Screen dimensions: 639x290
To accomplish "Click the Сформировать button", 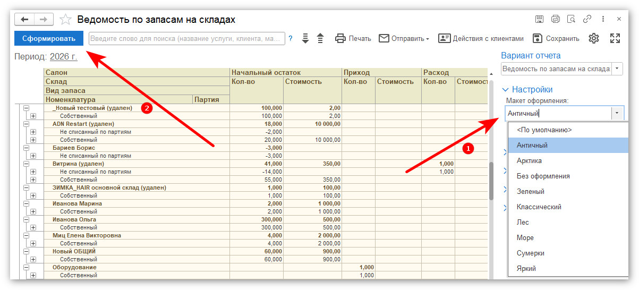I will [x=49, y=38].
